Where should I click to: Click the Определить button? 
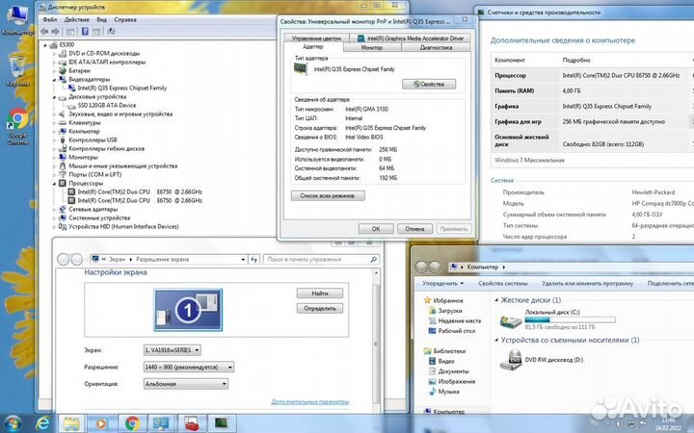(320, 309)
